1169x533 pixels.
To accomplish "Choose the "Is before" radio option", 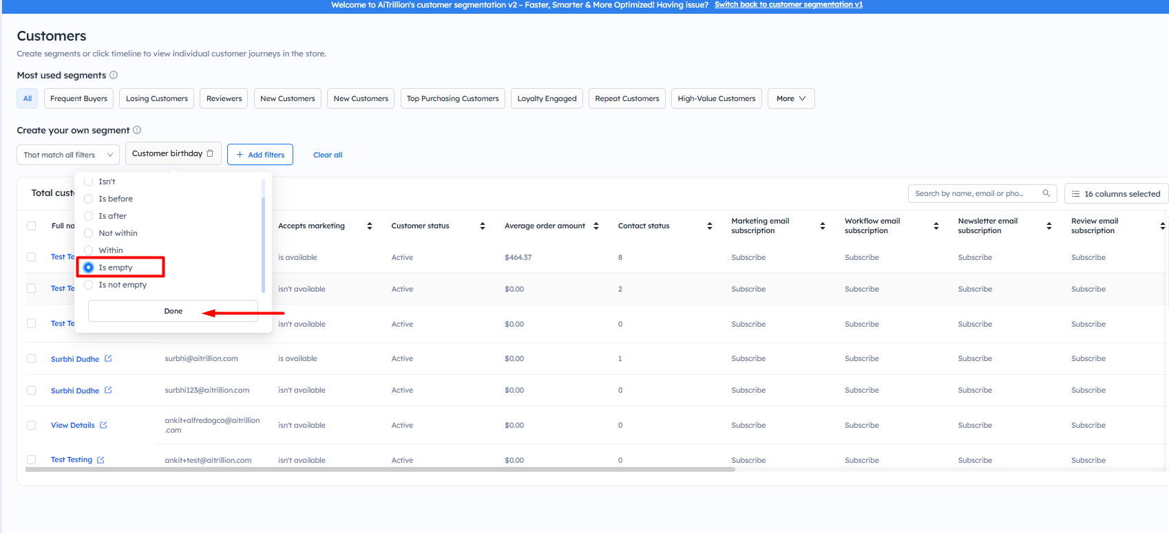I will click(x=89, y=199).
